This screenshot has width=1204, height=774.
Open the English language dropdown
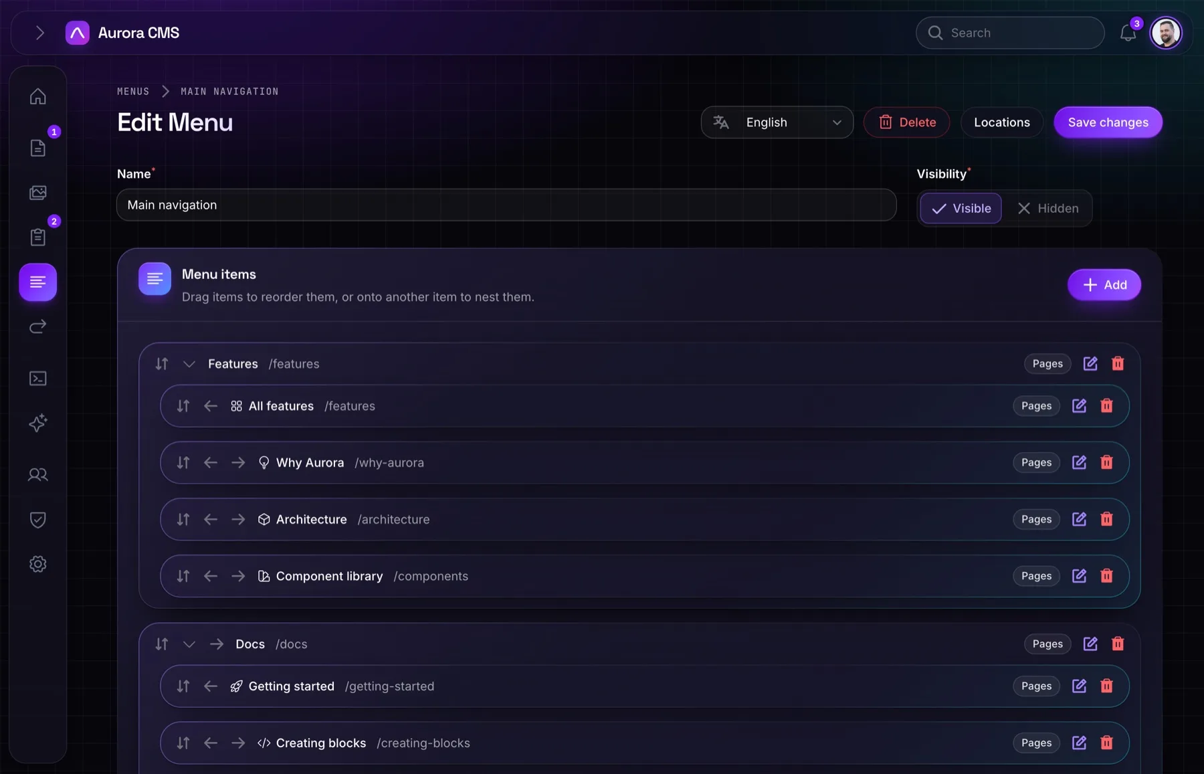click(777, 122)
